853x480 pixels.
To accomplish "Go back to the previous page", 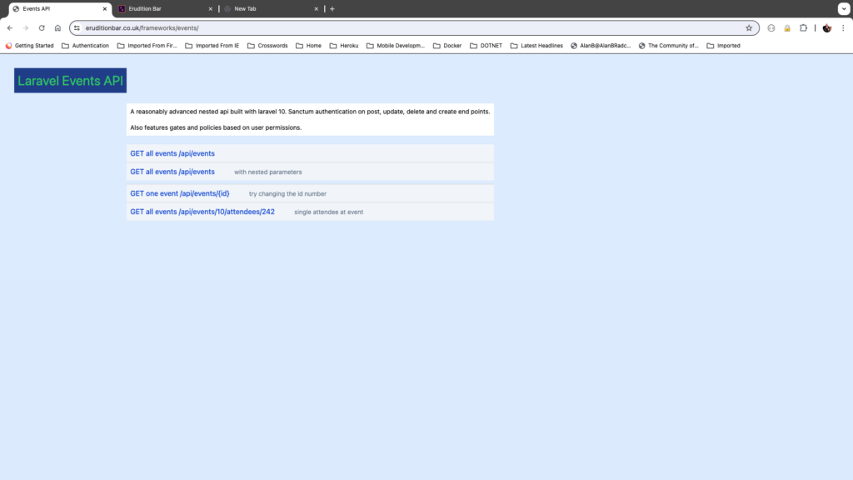I will click(x=10, y=27).
